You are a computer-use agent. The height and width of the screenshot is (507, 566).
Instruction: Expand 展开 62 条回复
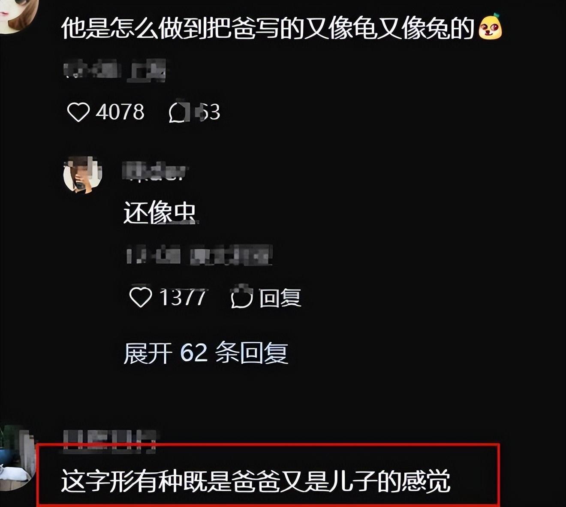pos(206,353)
